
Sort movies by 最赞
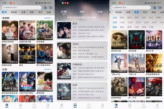(x=129, y=27)
